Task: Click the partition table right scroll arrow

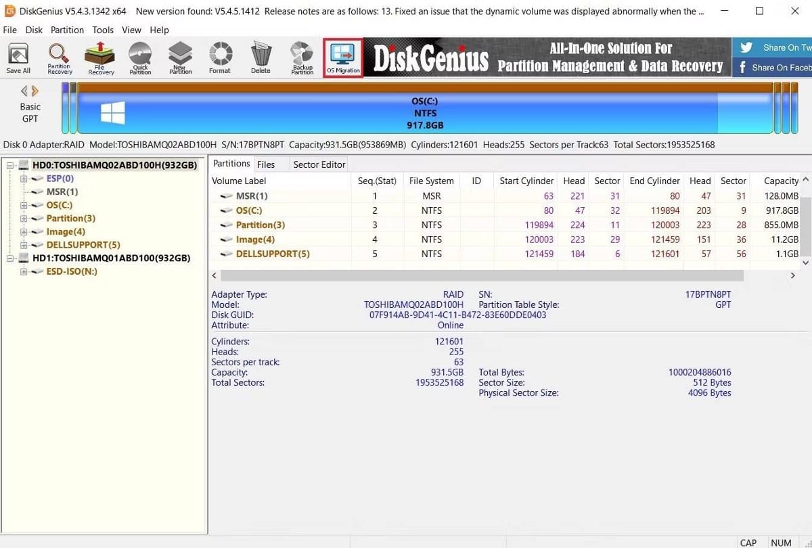Action: pos(792,275)
